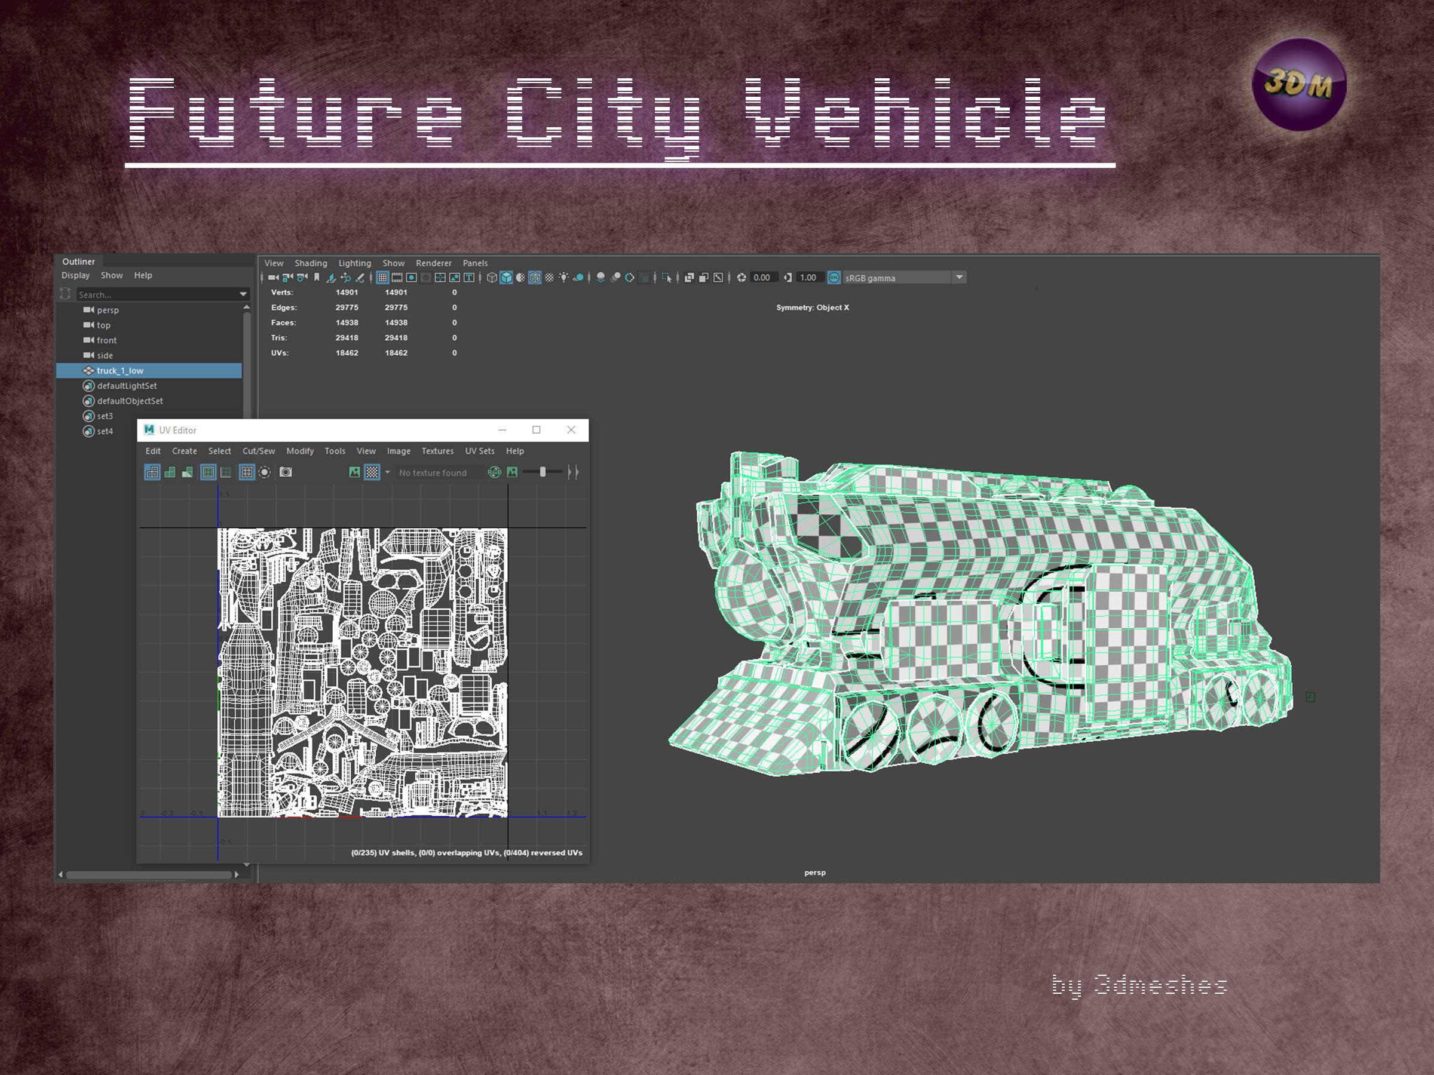Click the Lock Camera icon
The height and width of the screenshot is (1075, 1434).
click(x=288, y=277)
